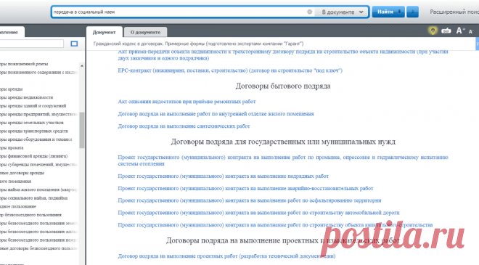Decrease font size with the A- icon
Image resolution: width=479 pixels, height=265 pixels.
(471, 31)
